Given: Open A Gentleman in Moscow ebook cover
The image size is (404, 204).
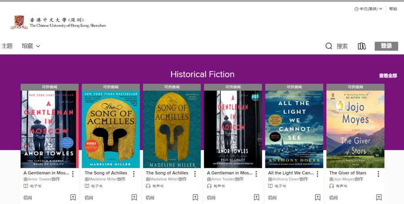Looking at the screenshot, I should click(49, 129).
